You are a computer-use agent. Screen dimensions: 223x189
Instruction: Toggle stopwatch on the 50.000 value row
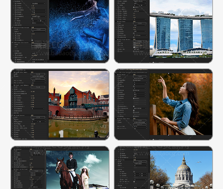coord(15,98)
